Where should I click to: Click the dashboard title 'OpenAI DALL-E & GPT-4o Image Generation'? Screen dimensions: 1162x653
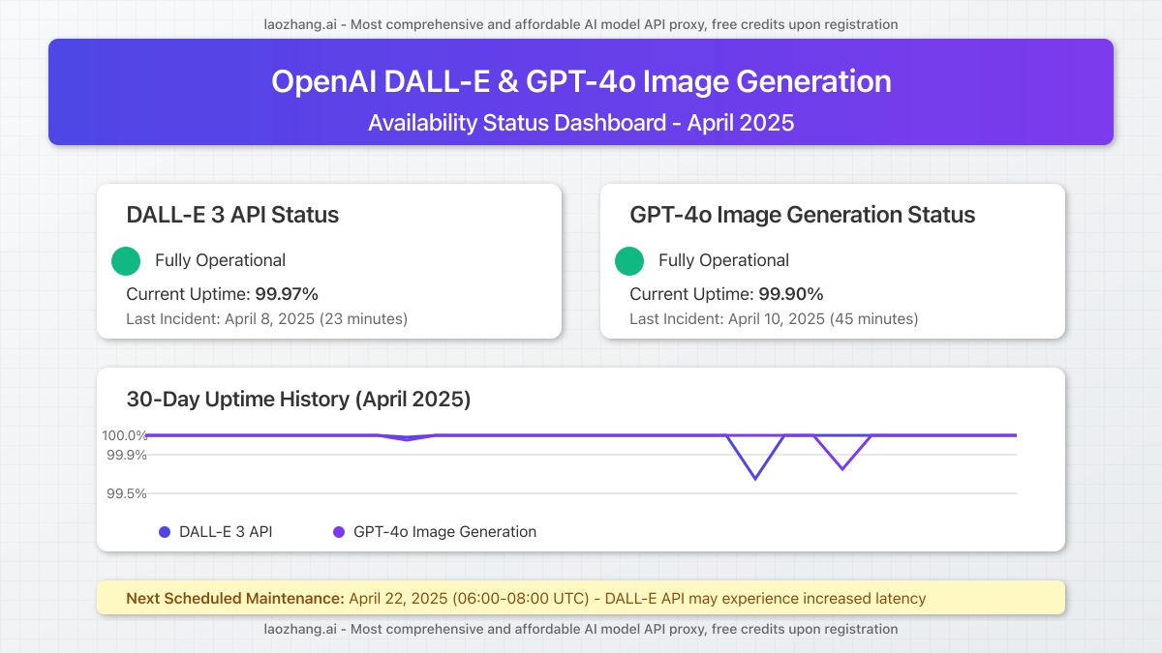[x=581, y=81]
